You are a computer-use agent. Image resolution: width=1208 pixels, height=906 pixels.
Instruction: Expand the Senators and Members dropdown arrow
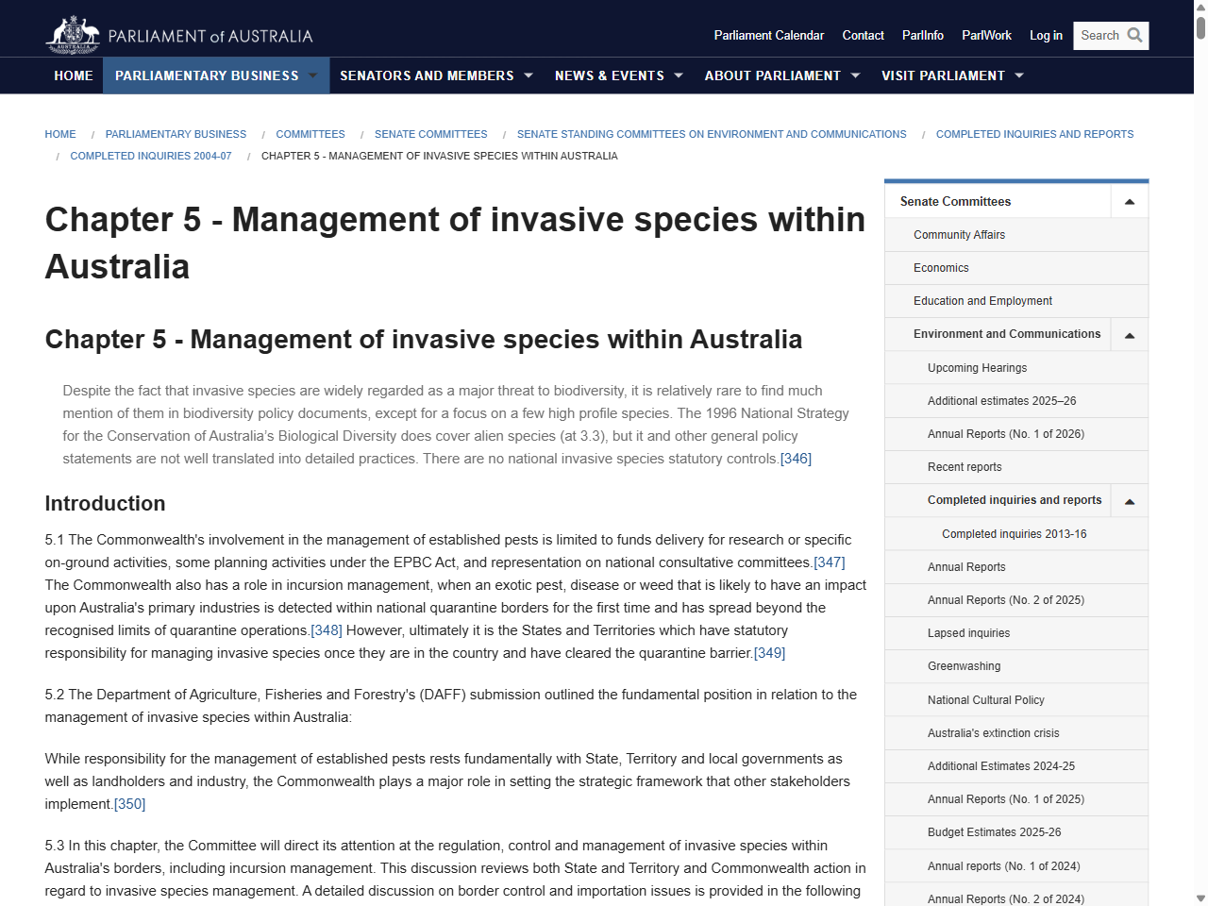[x=528, y=75]
